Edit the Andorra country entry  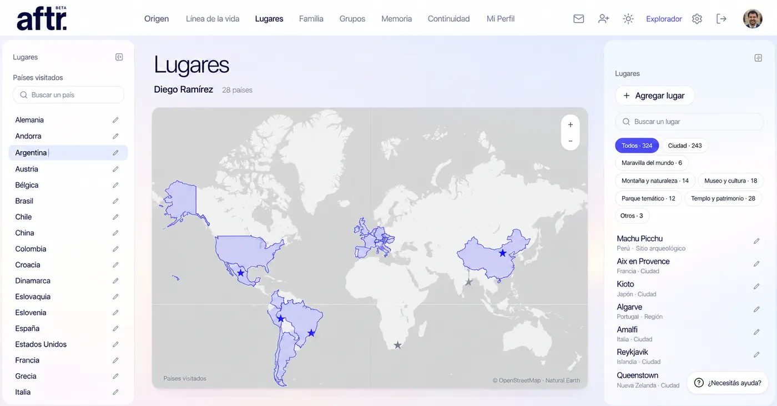coord(115,136)
